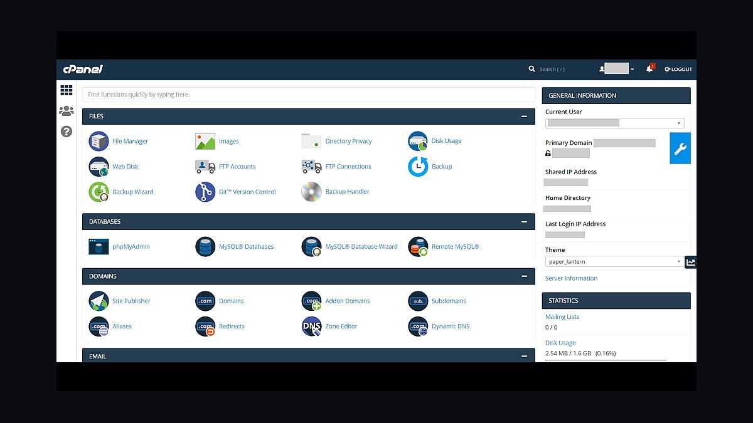Image resolution: width=753 pixels, height=423 pixels.
Task: Collapse the Databases section
Action: point(524,222)
